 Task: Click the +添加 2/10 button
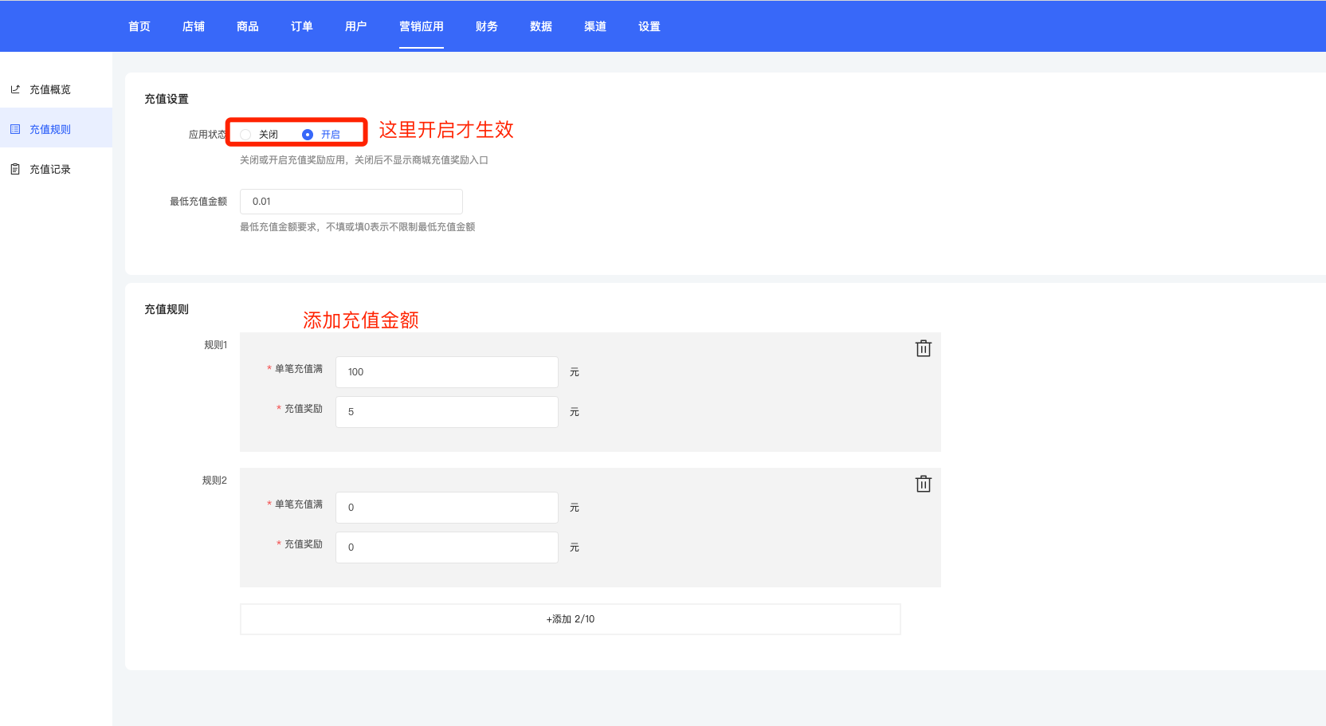pyautogui.click(x=571, y=619)
